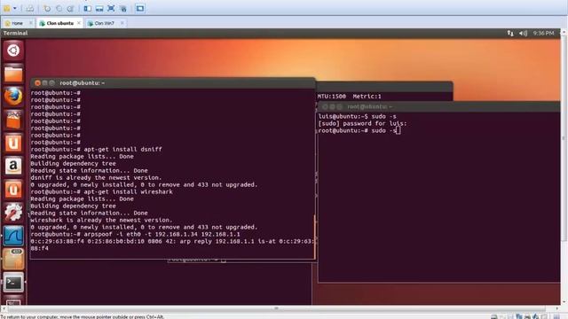Click the 'luis@ubuntu:~$ sudo -s' line
Screen dimensions: 568x319
pos(357,116)
